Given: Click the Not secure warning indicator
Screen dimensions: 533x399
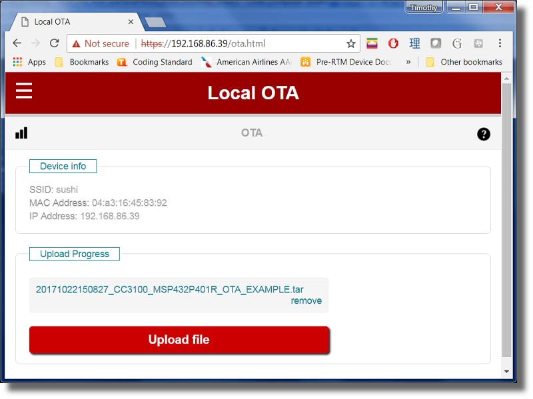Looking at the screenshot, I should point(101,43).
